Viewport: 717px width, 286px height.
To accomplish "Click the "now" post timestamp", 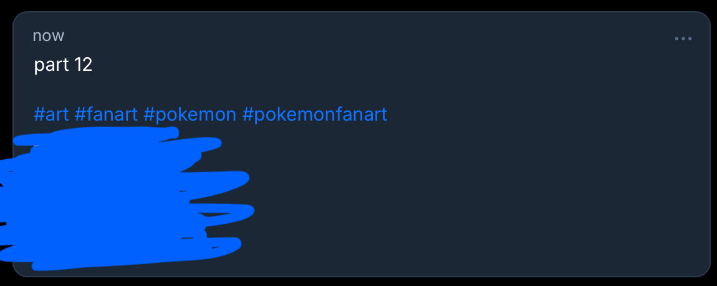I will [x=49, y=35].
